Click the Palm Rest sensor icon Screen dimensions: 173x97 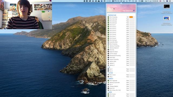pyautogui.click(x=108, y=57)
